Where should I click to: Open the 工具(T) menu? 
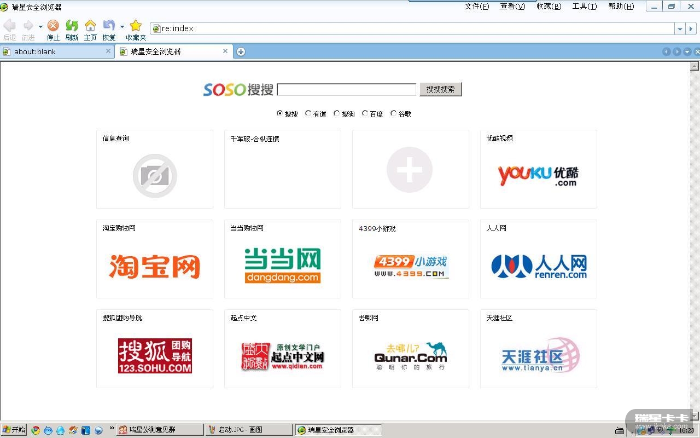585,7
